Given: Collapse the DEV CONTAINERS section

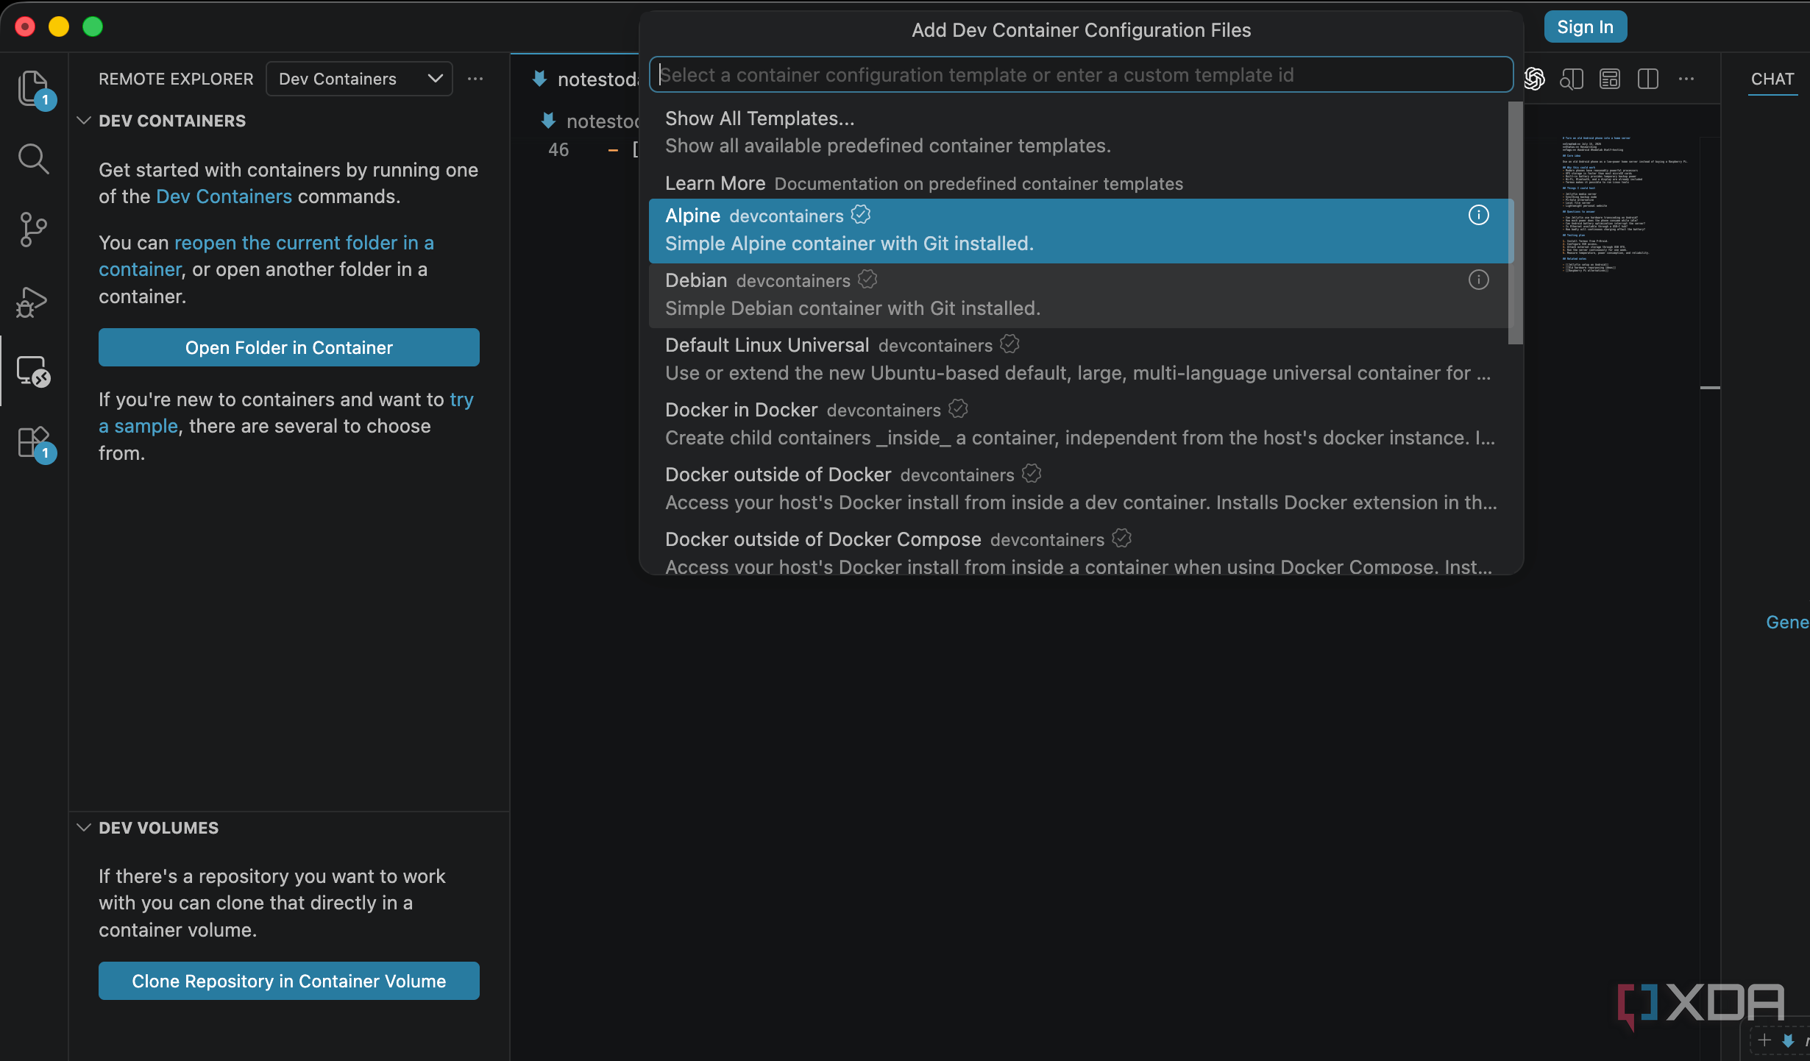Looking at the screenshot, I should pos(84,121).
